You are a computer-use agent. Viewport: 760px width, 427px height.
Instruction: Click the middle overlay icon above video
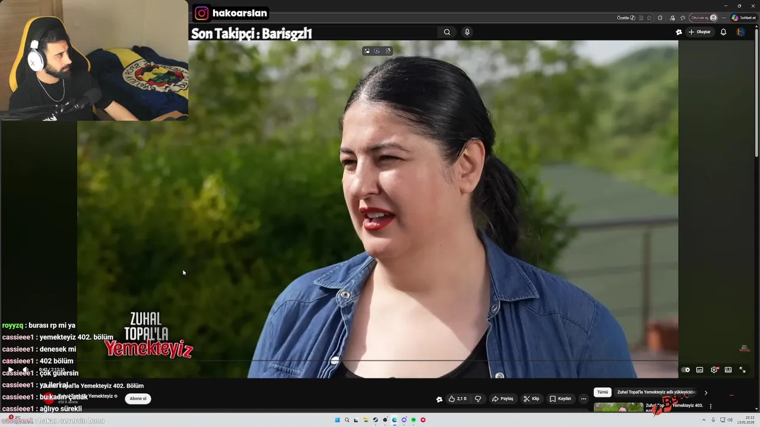click(x=377, y=51)
